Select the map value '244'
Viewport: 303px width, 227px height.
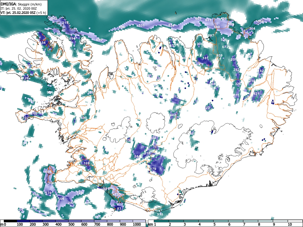coord(137,156)
